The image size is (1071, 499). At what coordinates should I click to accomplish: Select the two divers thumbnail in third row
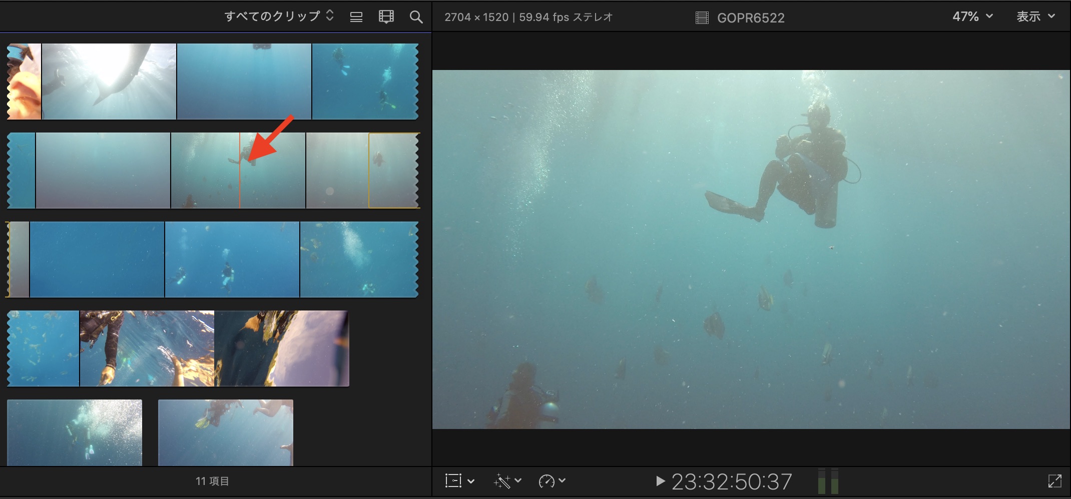232,259
